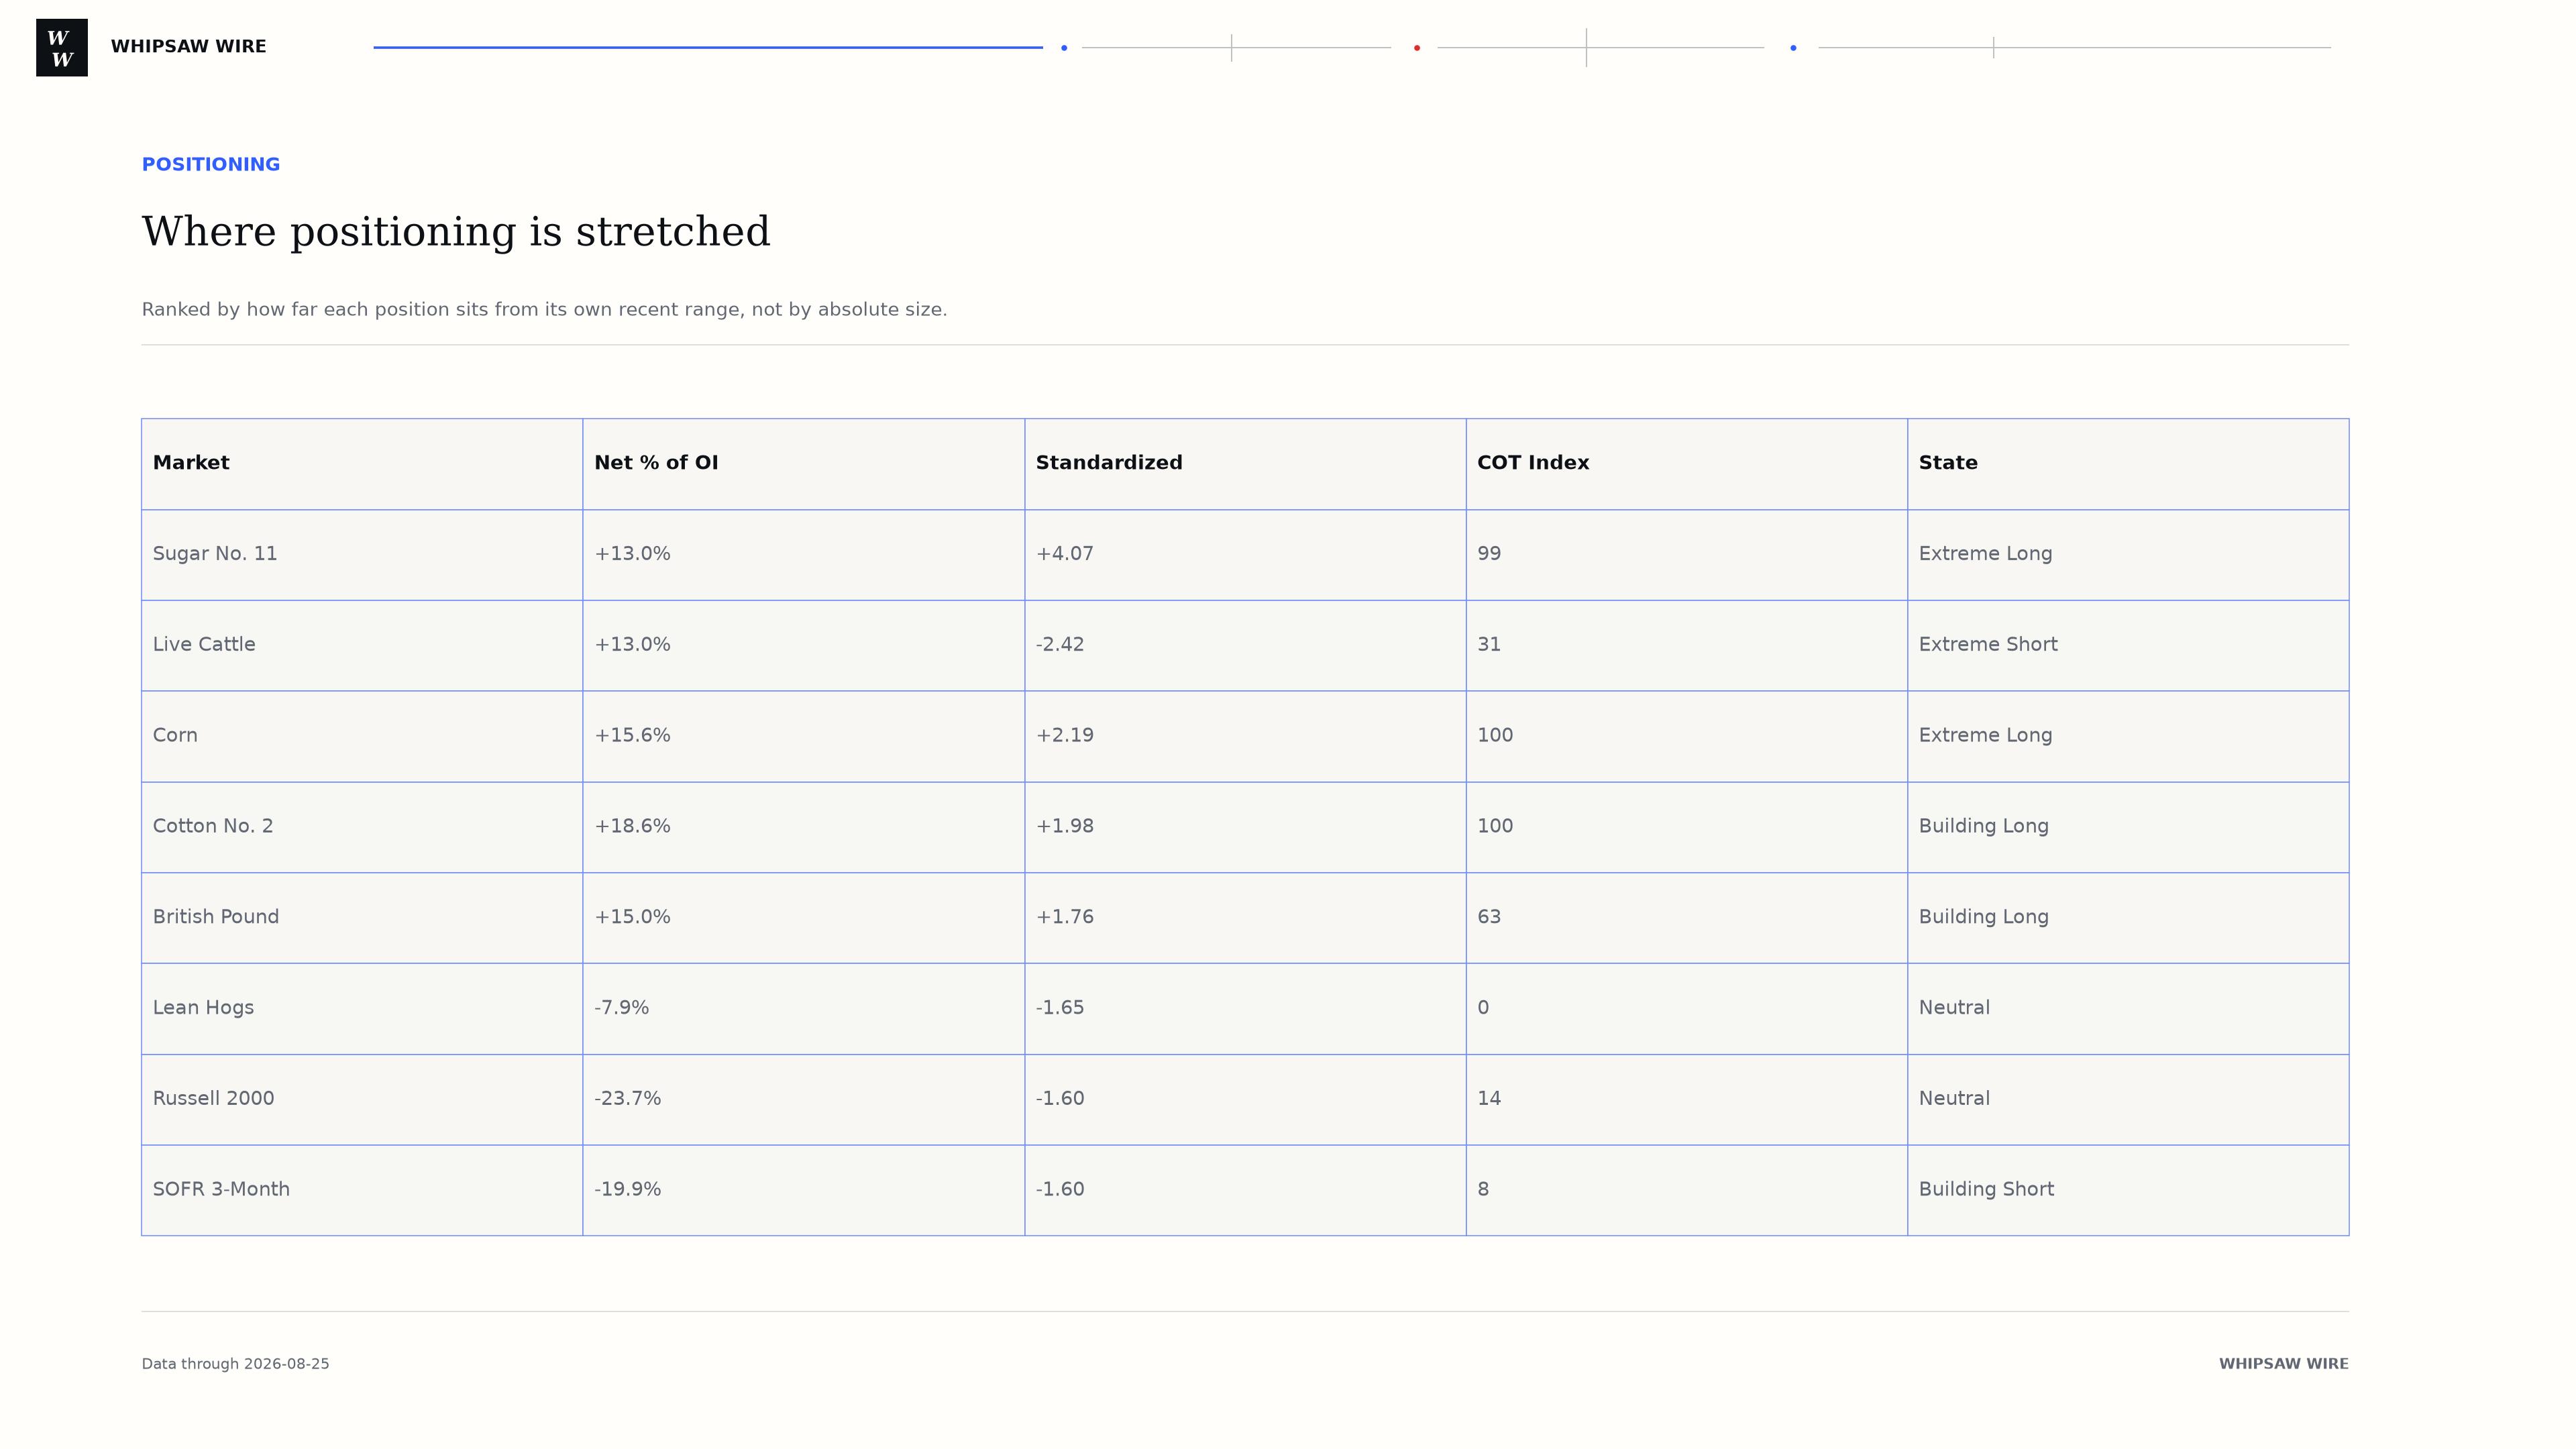This screenshot has height=1449, width=2576.
Task: Click the +1.76 standardized value
Action: (x=1065, y=917)
